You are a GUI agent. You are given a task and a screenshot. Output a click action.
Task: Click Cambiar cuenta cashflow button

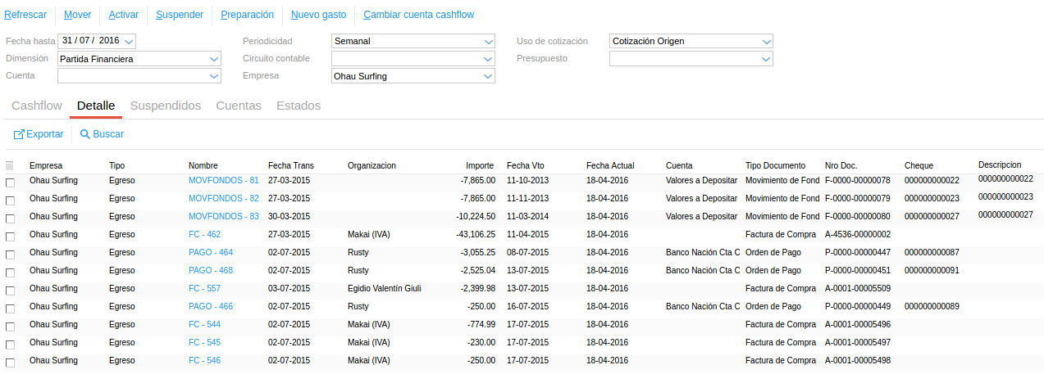click(418, 15)
